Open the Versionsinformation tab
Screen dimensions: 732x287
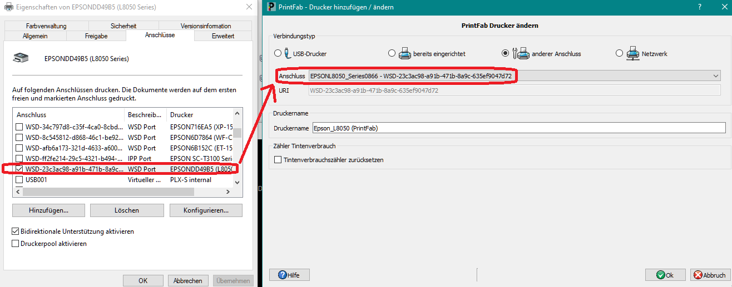(x=206, y=26)
